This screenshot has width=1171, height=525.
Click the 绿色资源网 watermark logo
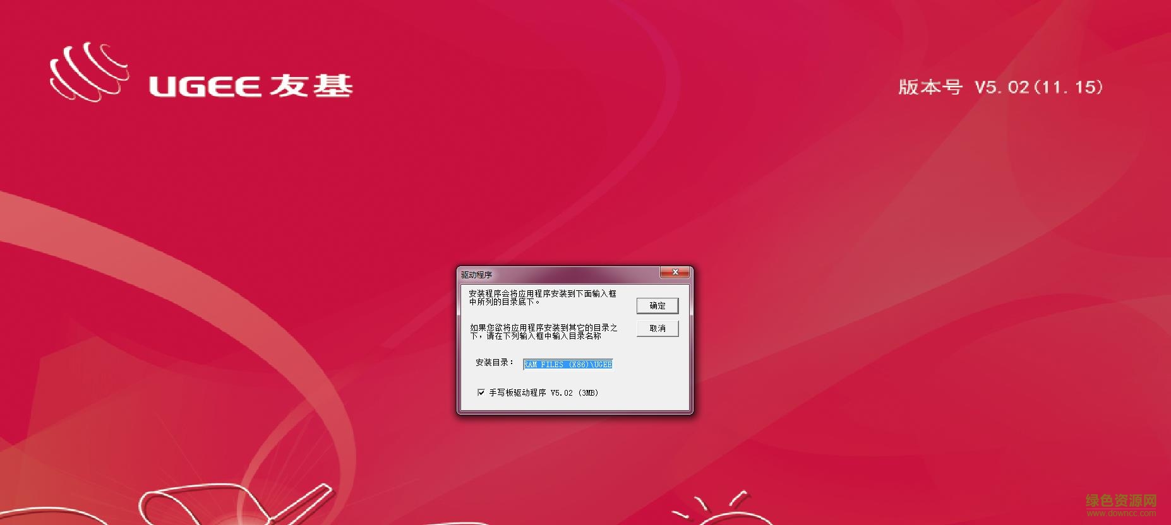(x=1120, y=500)
